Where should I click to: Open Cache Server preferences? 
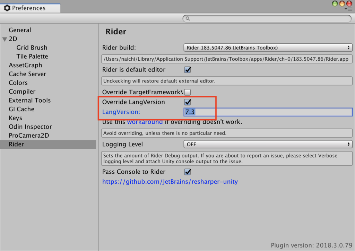(x=27, y=74)
